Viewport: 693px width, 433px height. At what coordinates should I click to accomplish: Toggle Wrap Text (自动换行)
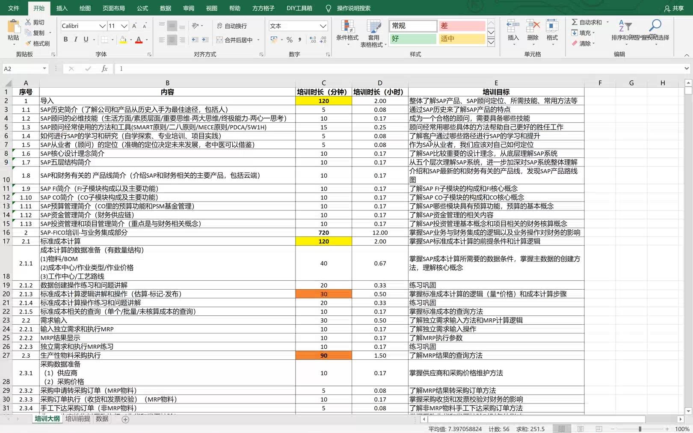tap(232, 26)
